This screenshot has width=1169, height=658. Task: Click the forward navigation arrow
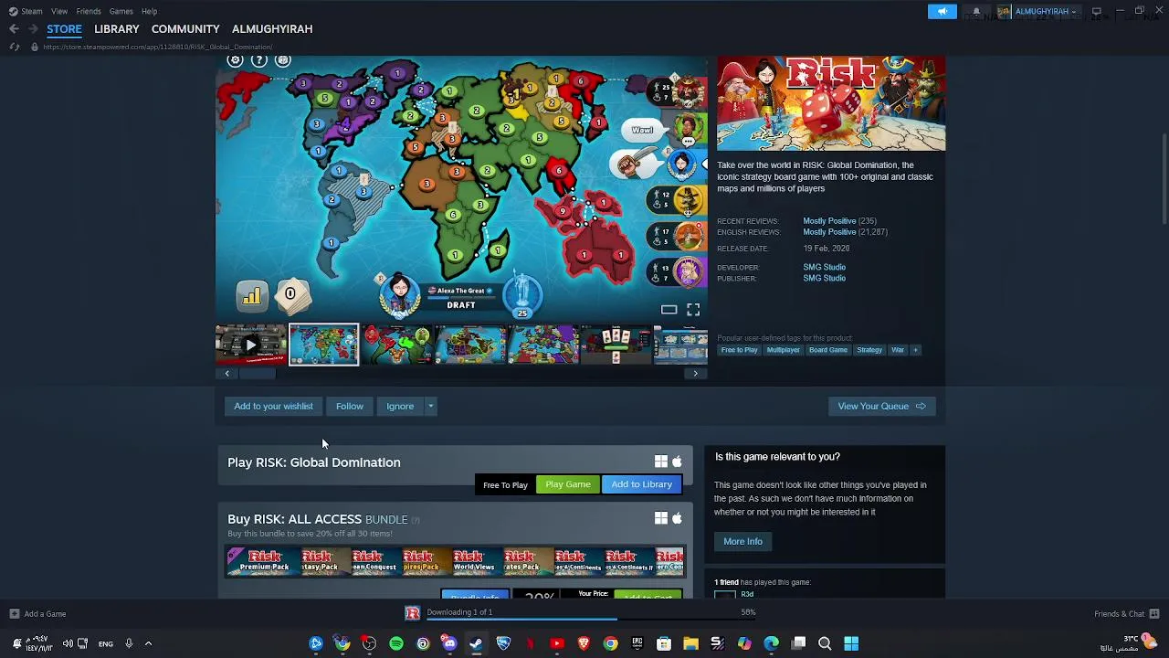point(33,29)
